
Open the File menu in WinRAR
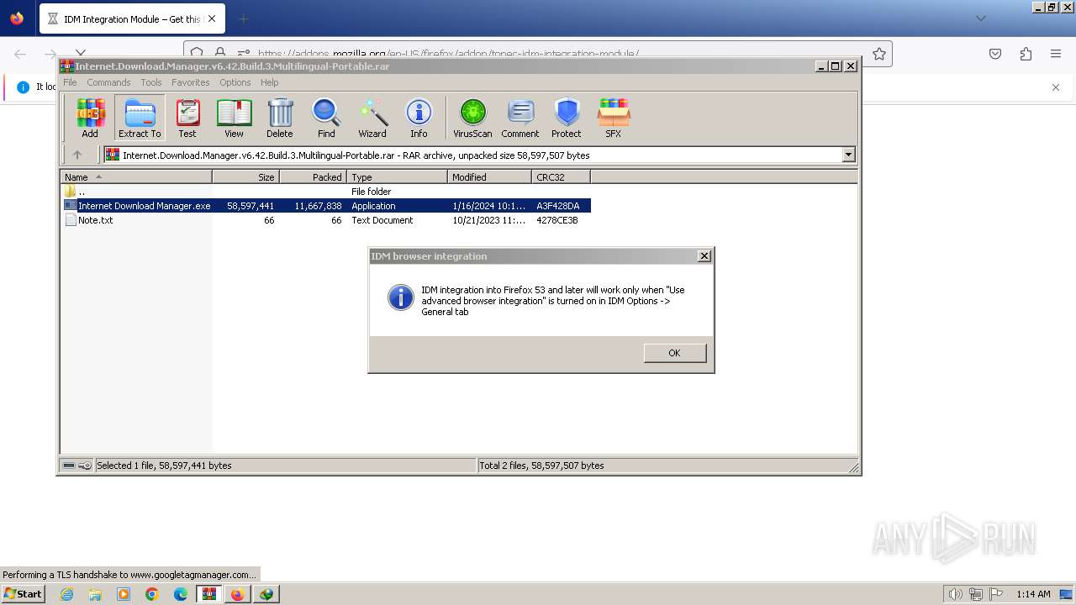tap(70, 82)
